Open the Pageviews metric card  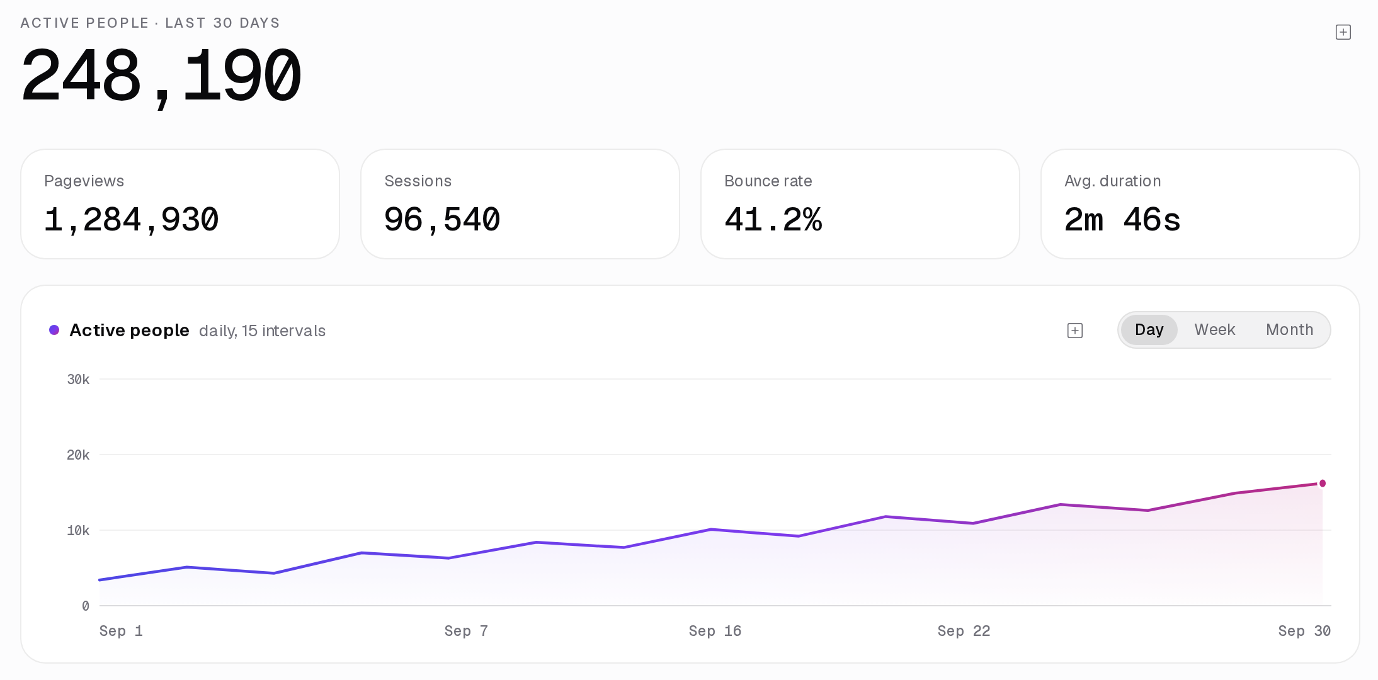pos(180,204)
